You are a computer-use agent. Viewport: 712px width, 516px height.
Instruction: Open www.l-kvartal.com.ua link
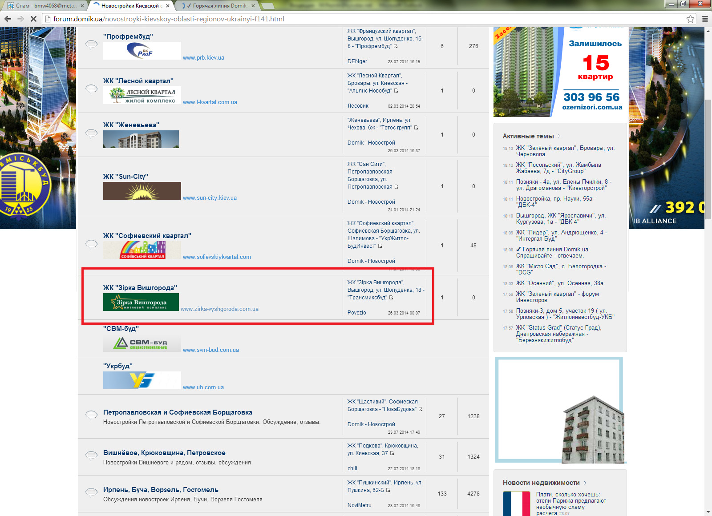coord(210,102)
